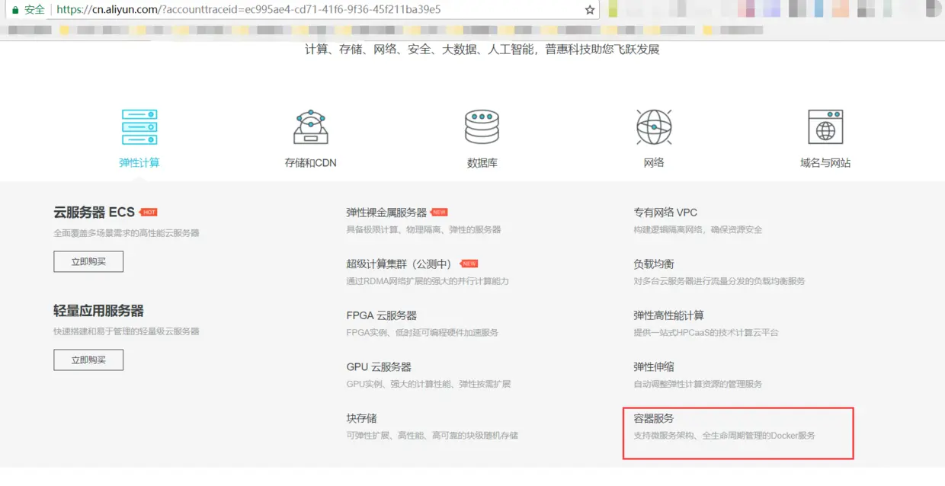
Task: Choose the 数据库 database icon
Action: point(482,127)
